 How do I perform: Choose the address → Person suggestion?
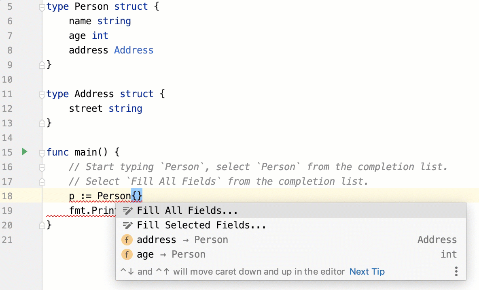pos(182,240)
